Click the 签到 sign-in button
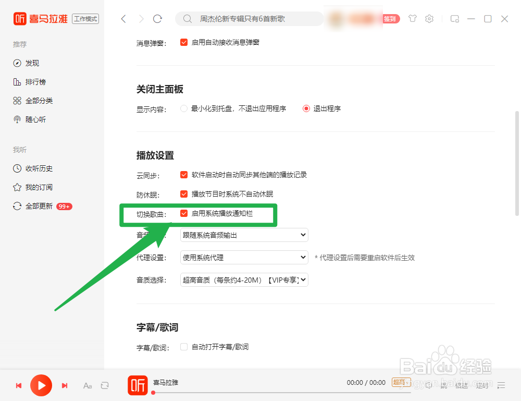 tap(391, 18)
